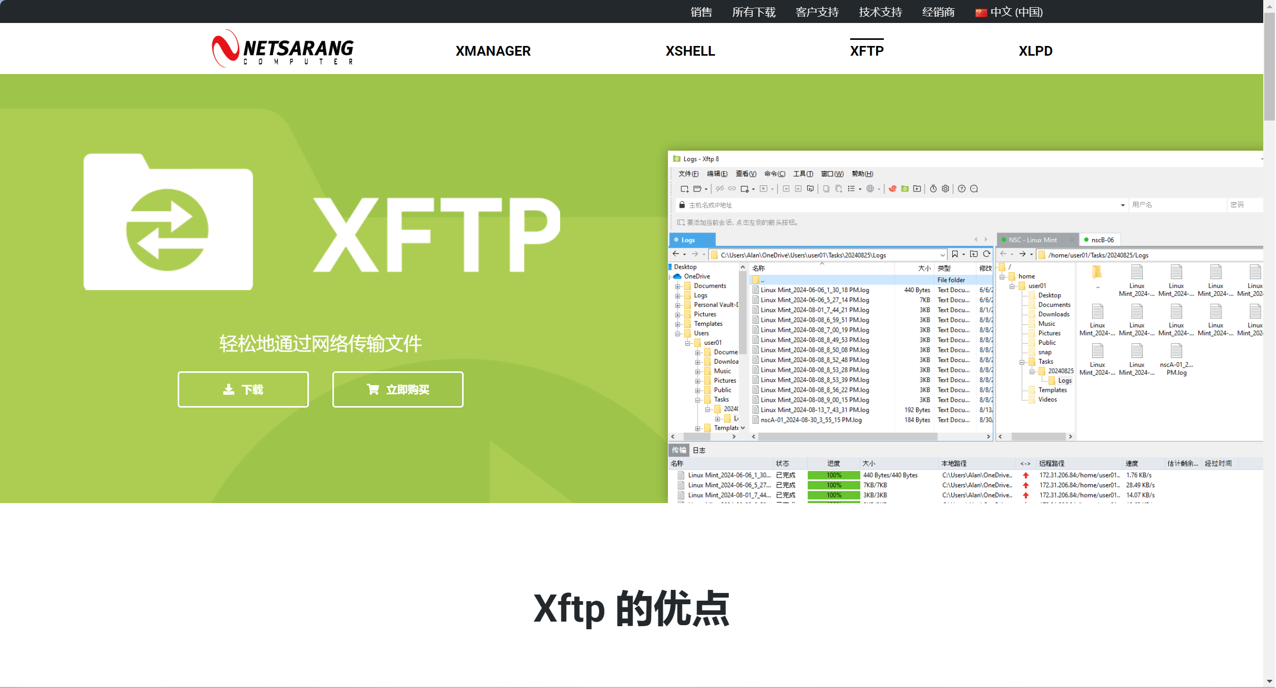Open the dropdown arrow next to Open Session icon
The height and width of the screenshot is (688, 1276).
point(706,189)
